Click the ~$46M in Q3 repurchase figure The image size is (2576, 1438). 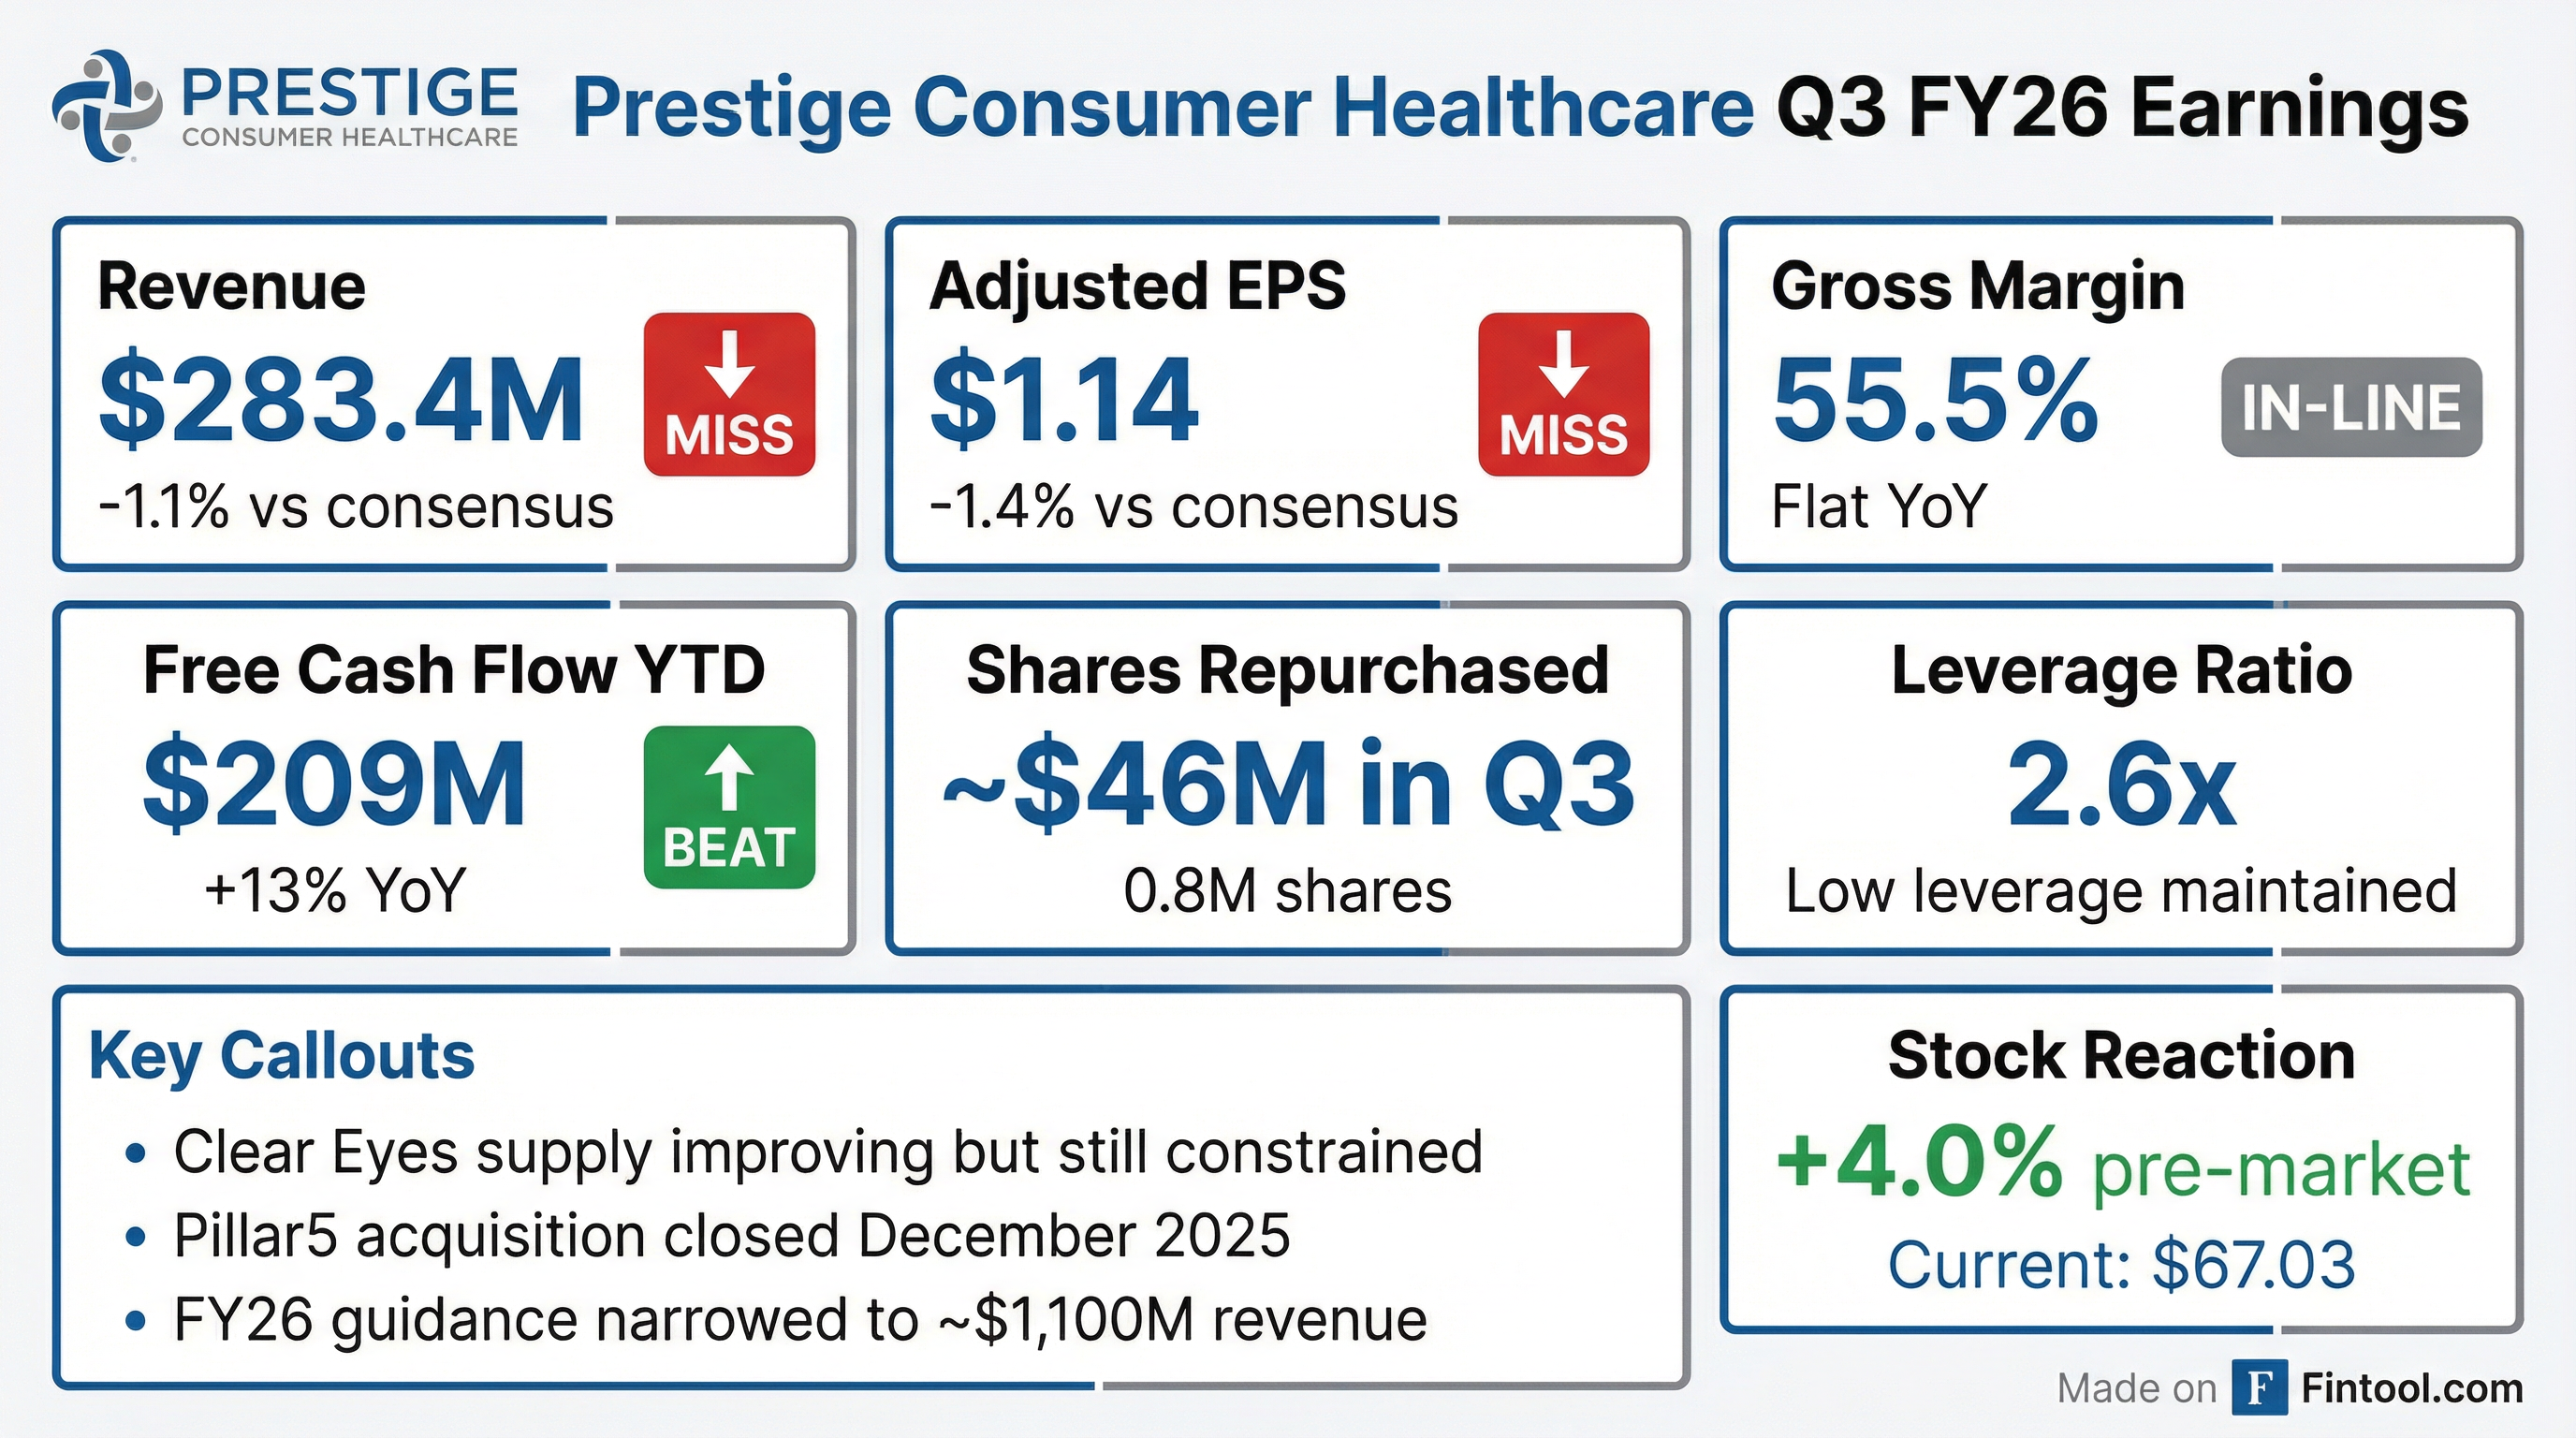coord(1288,785)
